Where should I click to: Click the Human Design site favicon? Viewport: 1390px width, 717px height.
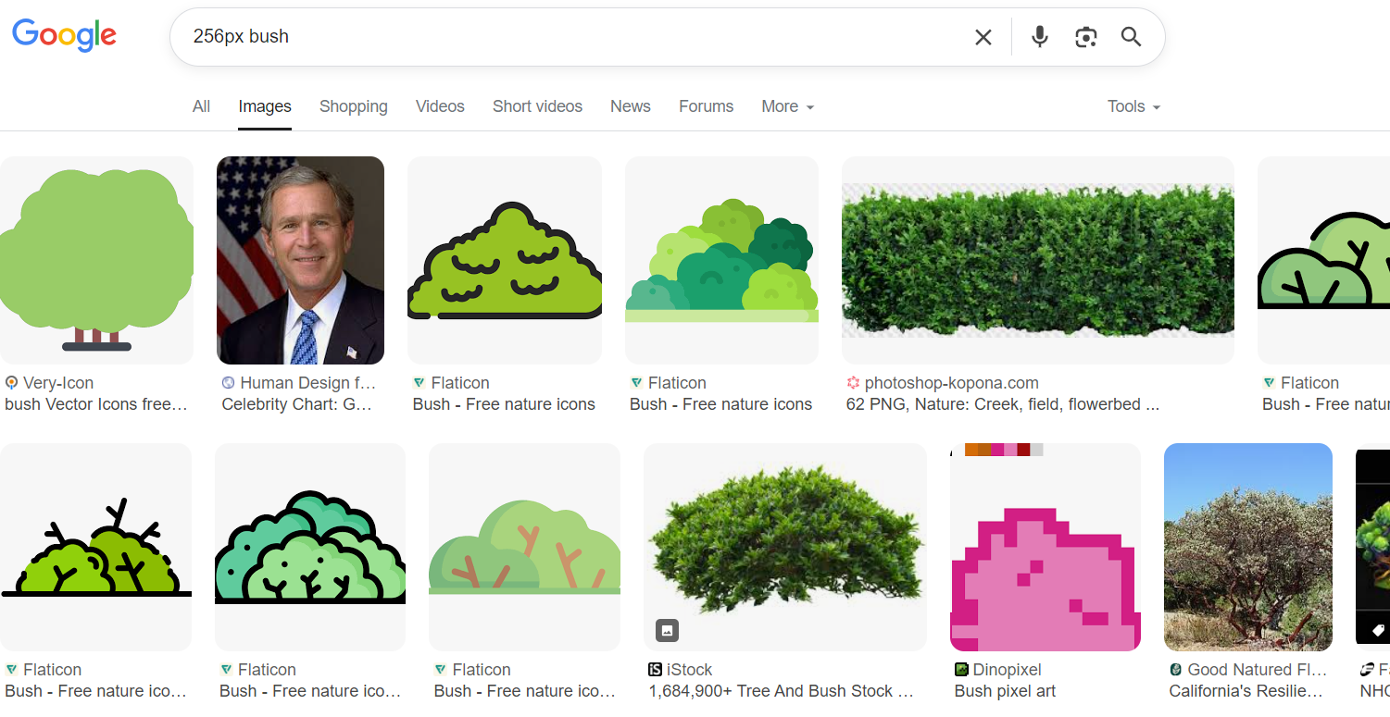coord(229,382)
